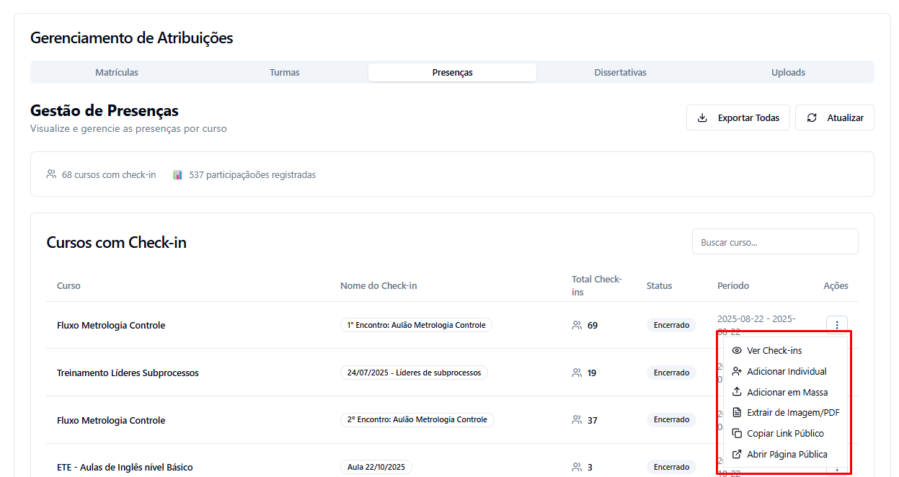Choose Adicionar em Massa from the menu
The height and width of the screenshot is (477, 899).
point(787,393)
